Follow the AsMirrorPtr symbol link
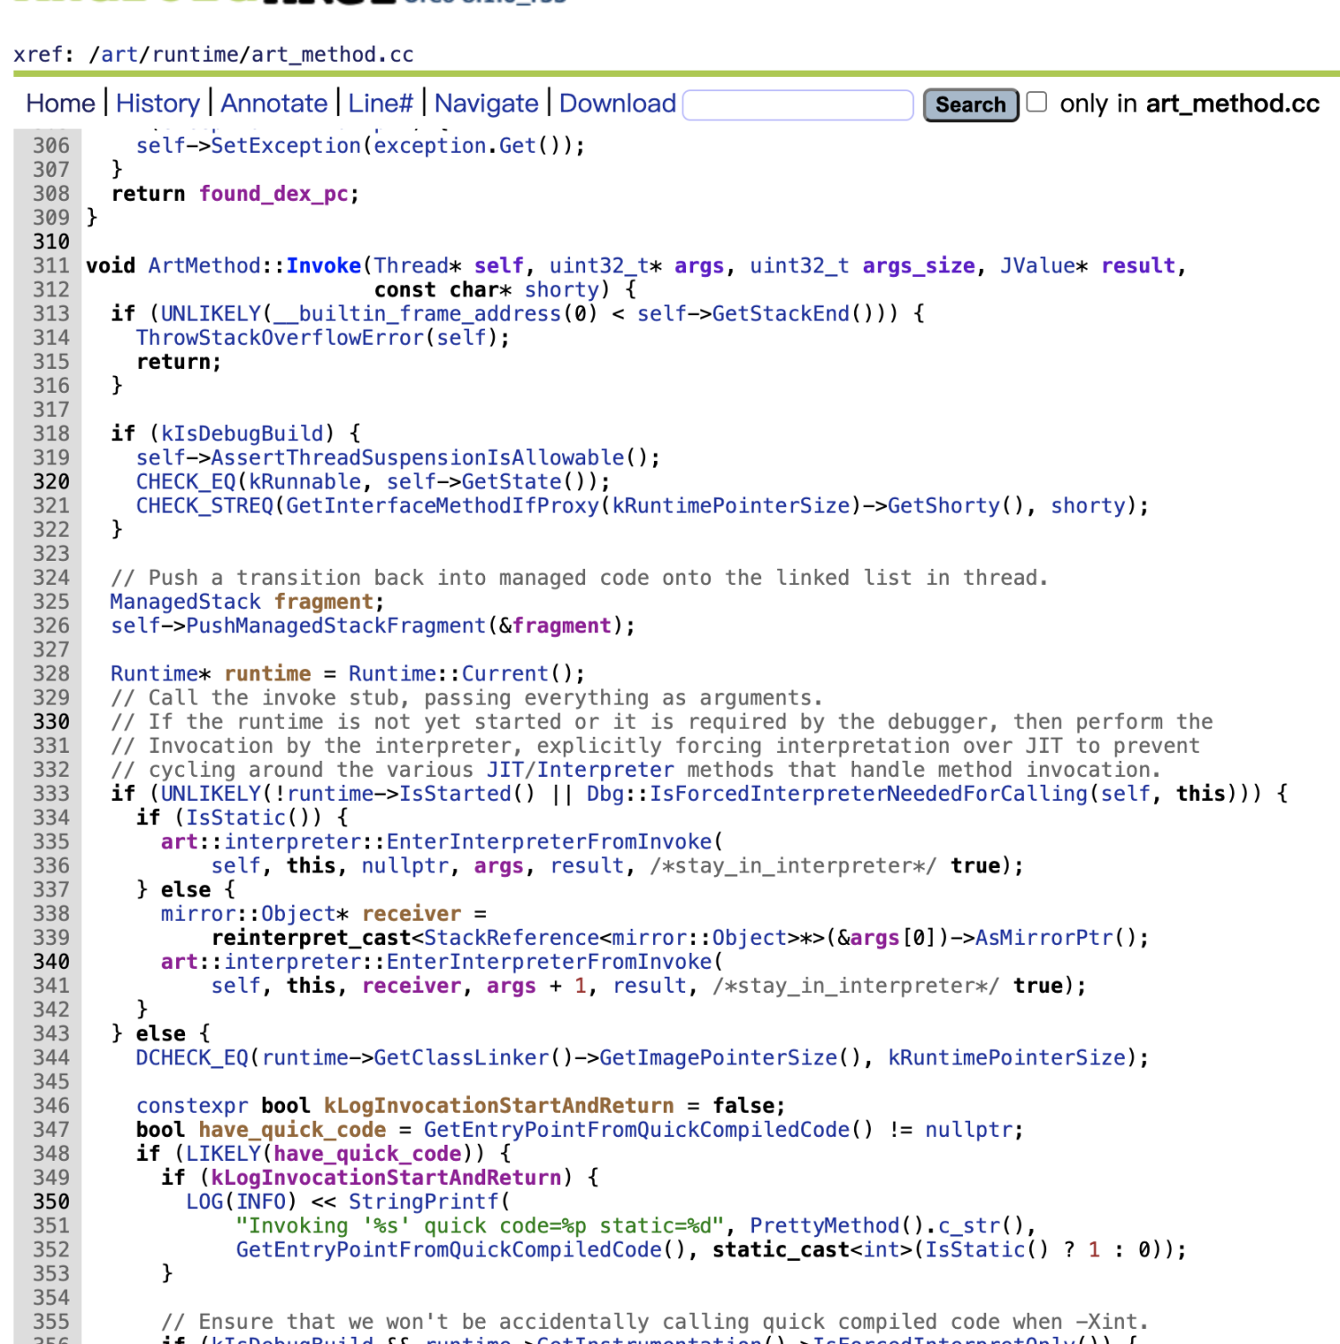The width and height of the screenshot is (1340, 1344). click(1044, 938)
